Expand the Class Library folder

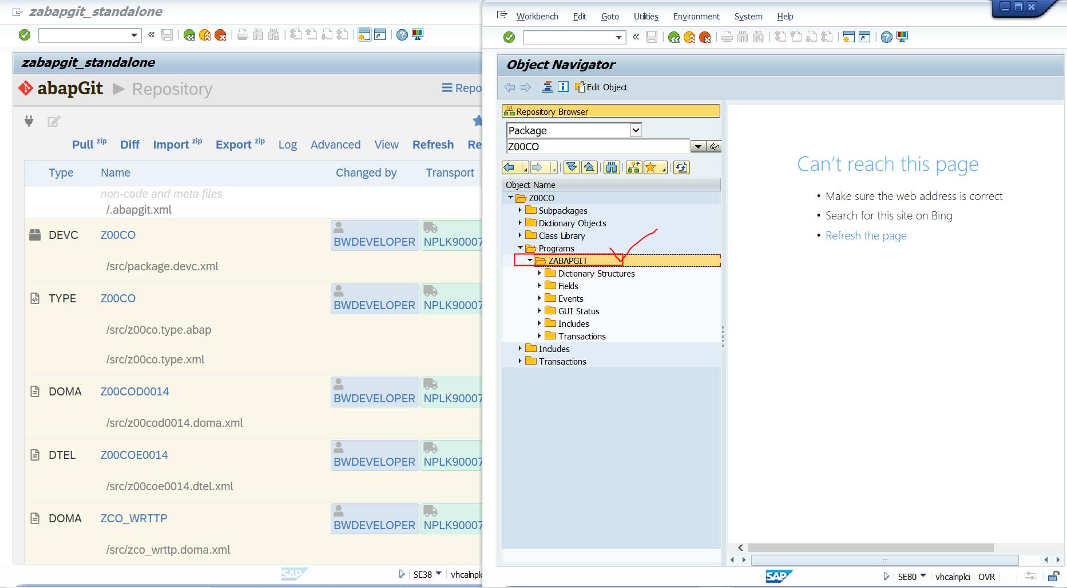520,235
